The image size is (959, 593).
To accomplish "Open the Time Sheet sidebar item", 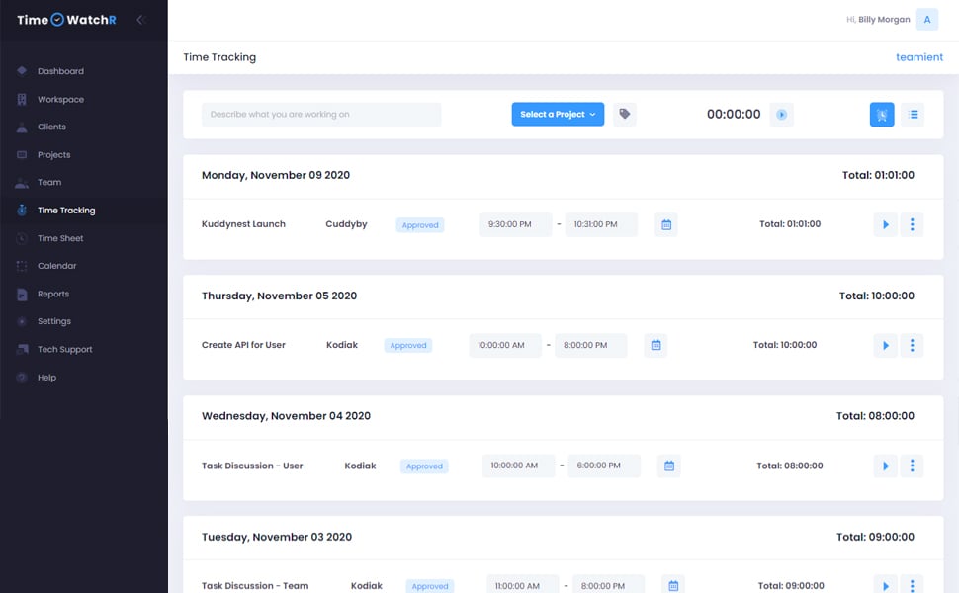I will point(60,238).
